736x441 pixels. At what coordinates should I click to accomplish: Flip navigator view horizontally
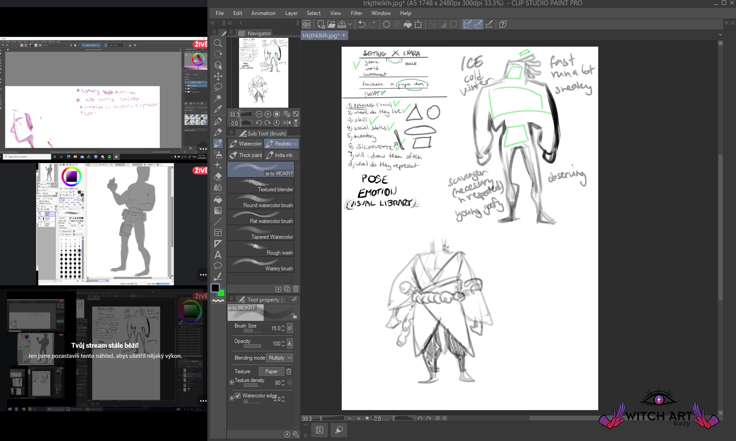pyautogui.click(x=287, y=123)
